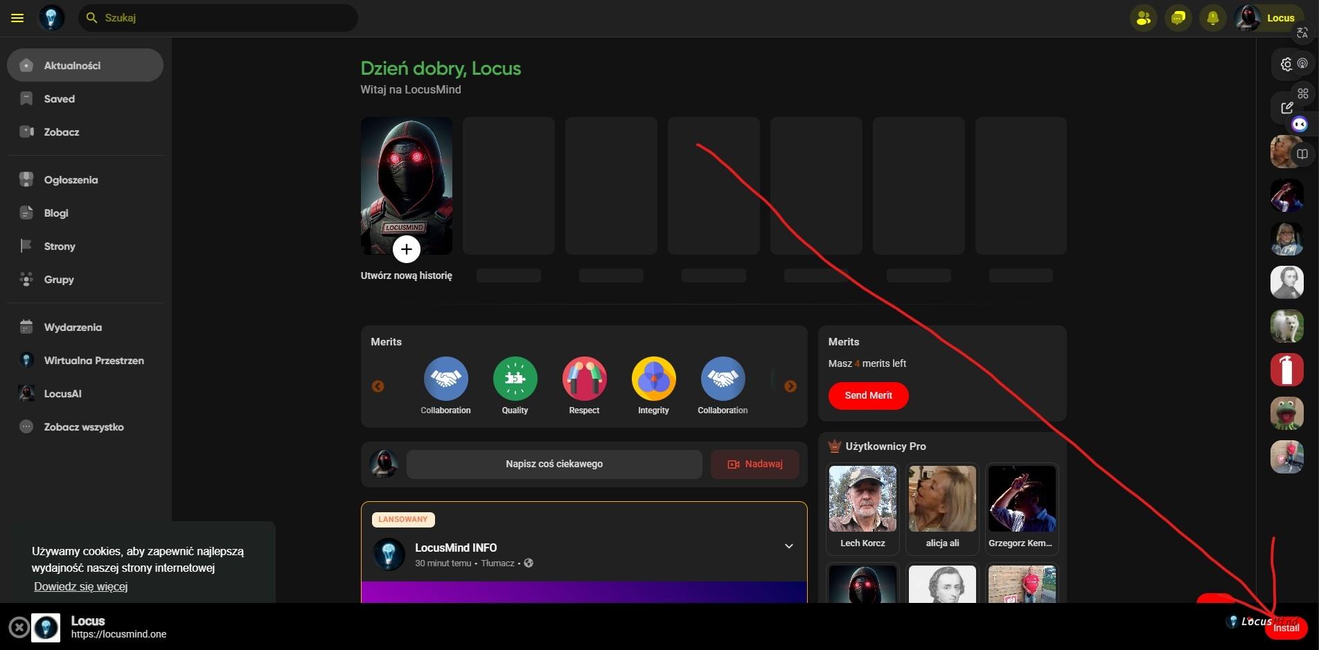Image resolution: width=1319 pixels, height=650 pixels.
Task: Open LocusAI in sidebar
Action: point(85,393)
